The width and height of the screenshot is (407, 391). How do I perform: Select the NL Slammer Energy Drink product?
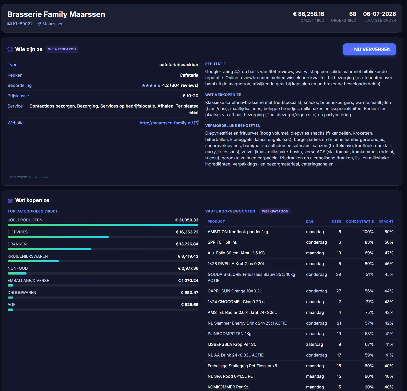pyautogui.click(x=301, y=323)
